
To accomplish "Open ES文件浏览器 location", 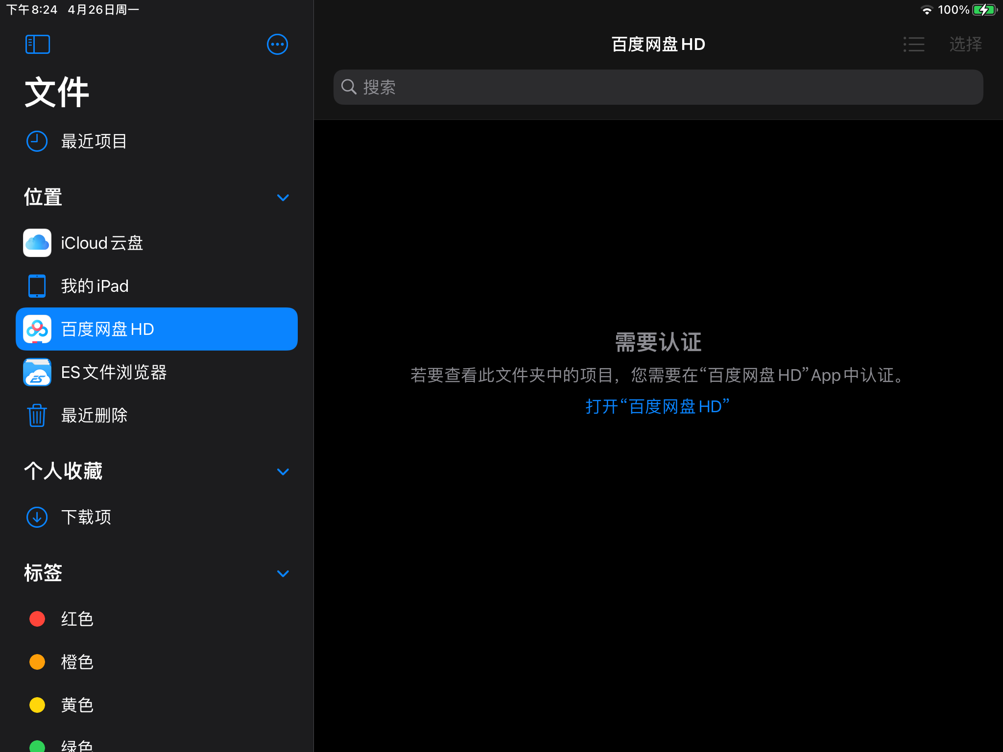I will pyautogui.click(x=113, y=373).
